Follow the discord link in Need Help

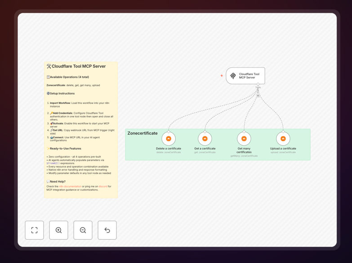(103, 187)
